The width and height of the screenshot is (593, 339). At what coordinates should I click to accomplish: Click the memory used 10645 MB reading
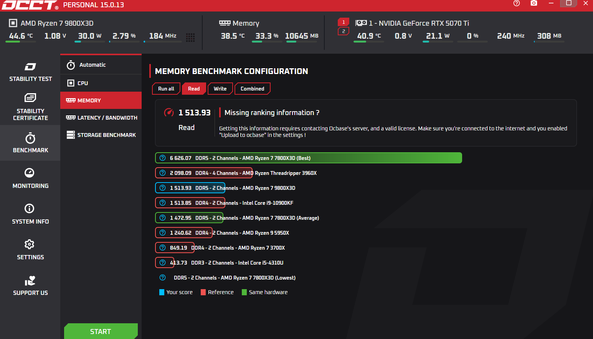coord(302,36)
